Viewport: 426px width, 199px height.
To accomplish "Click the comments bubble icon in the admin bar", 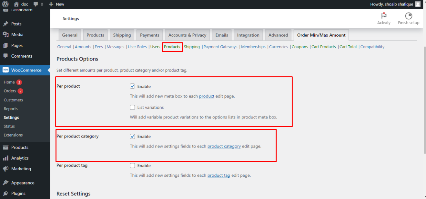I will tap(35, 4).
